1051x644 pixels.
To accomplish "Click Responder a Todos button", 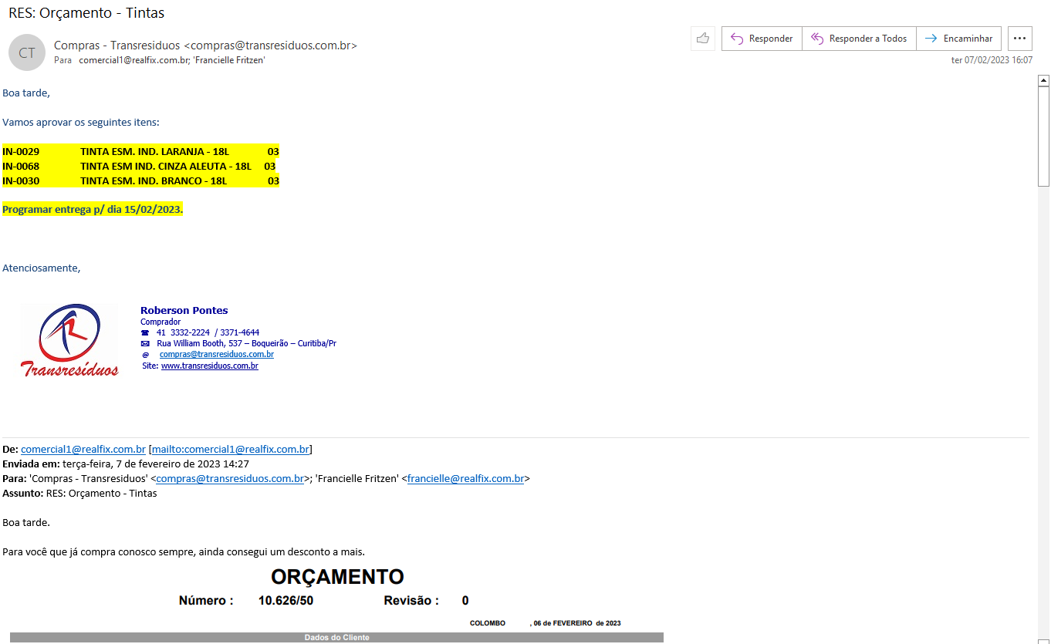I will pos(859,39).
